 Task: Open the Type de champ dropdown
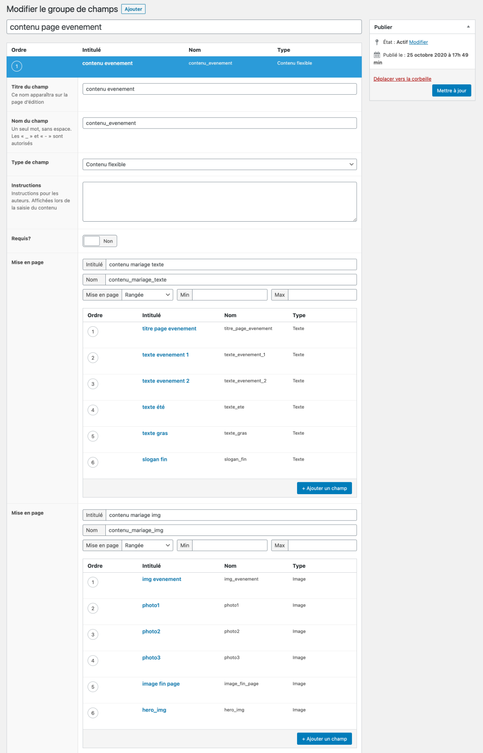[x=219, y=165]
